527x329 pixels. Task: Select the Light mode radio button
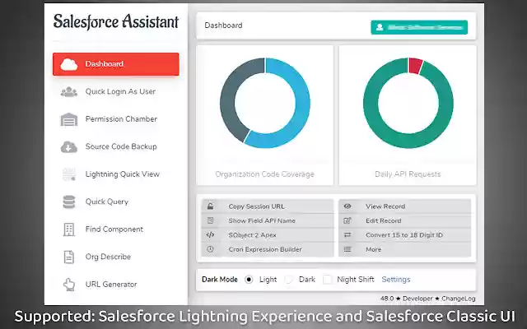coord(249,280)
